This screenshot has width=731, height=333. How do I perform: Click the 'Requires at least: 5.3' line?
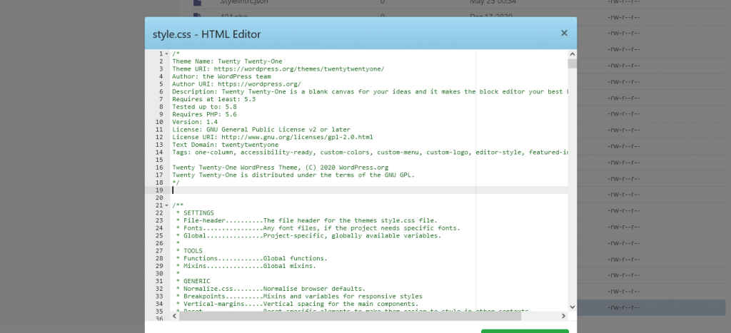214,99
